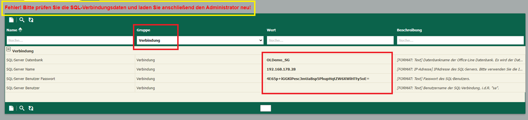Viewport: 528px width, 120px height.
Task: Click the new entry icon in top toolbar
Action: [x=11, y=20]
